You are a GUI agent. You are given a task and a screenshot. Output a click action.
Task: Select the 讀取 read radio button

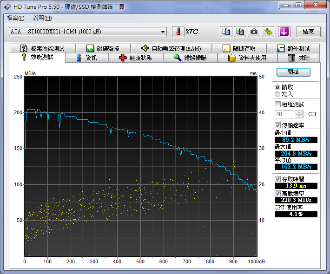277,87
